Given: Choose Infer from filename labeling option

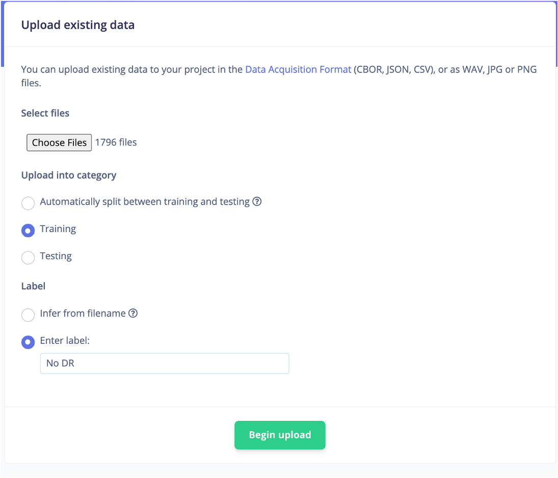Looking at the screenshot, I should 28,315.
